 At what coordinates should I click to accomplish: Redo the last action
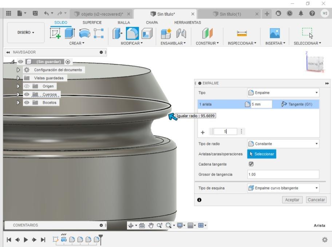pyautogui.click(x=60, y=13)
